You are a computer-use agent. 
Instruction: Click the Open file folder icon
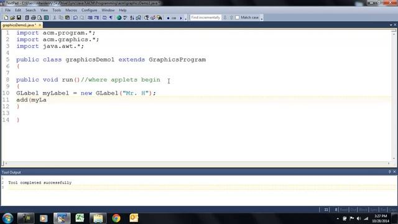pos(12,18)
